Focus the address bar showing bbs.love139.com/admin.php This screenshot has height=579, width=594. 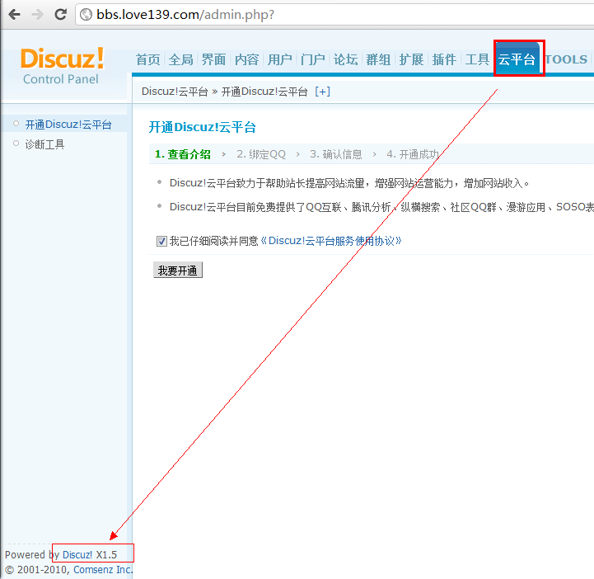334,15
